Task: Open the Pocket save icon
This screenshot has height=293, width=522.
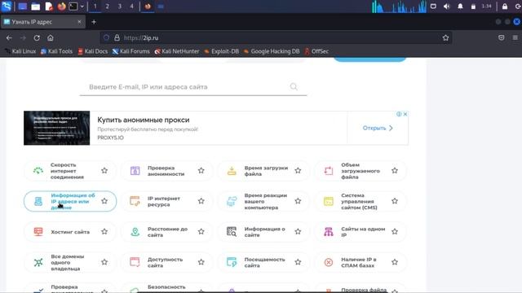Action: 502,38
